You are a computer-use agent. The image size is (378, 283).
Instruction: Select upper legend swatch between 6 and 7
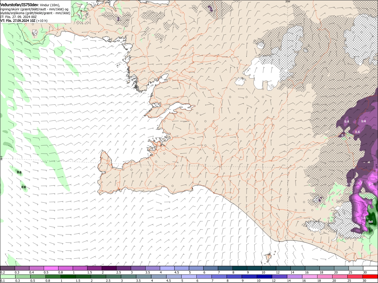(x=211, y=268)
